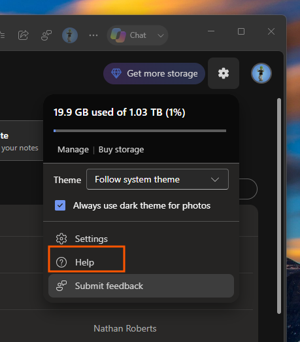Viewport: 300px width, 342px height.
Task: Select the Help menu item
Action: tap(141, 262)
